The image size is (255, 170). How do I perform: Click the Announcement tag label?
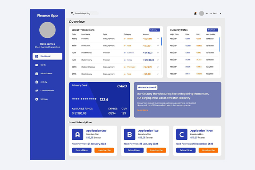(x=147, y=87)
